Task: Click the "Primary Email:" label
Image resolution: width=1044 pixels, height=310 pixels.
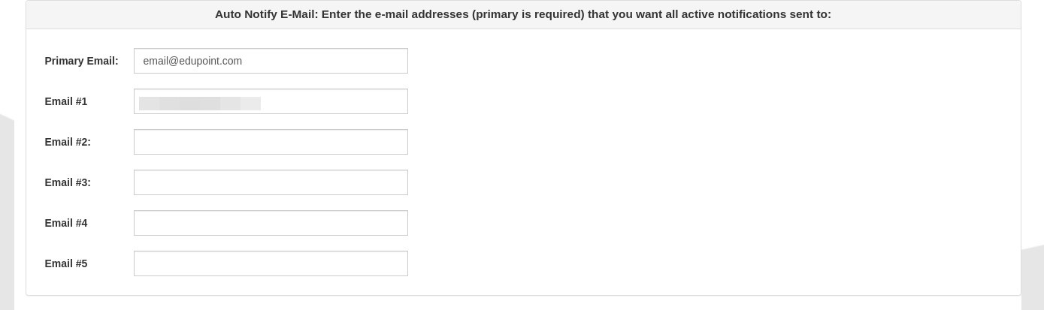Action: (x=81, y=61)
